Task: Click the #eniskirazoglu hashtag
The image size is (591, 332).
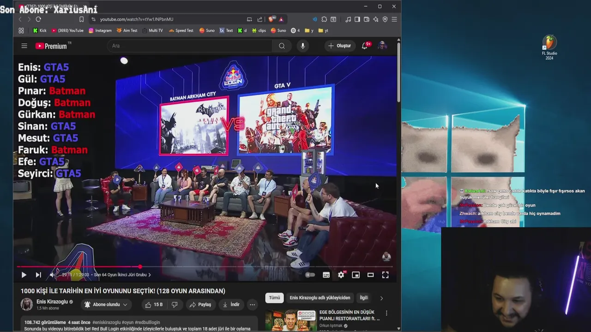Action: click(x=106, y=322)
